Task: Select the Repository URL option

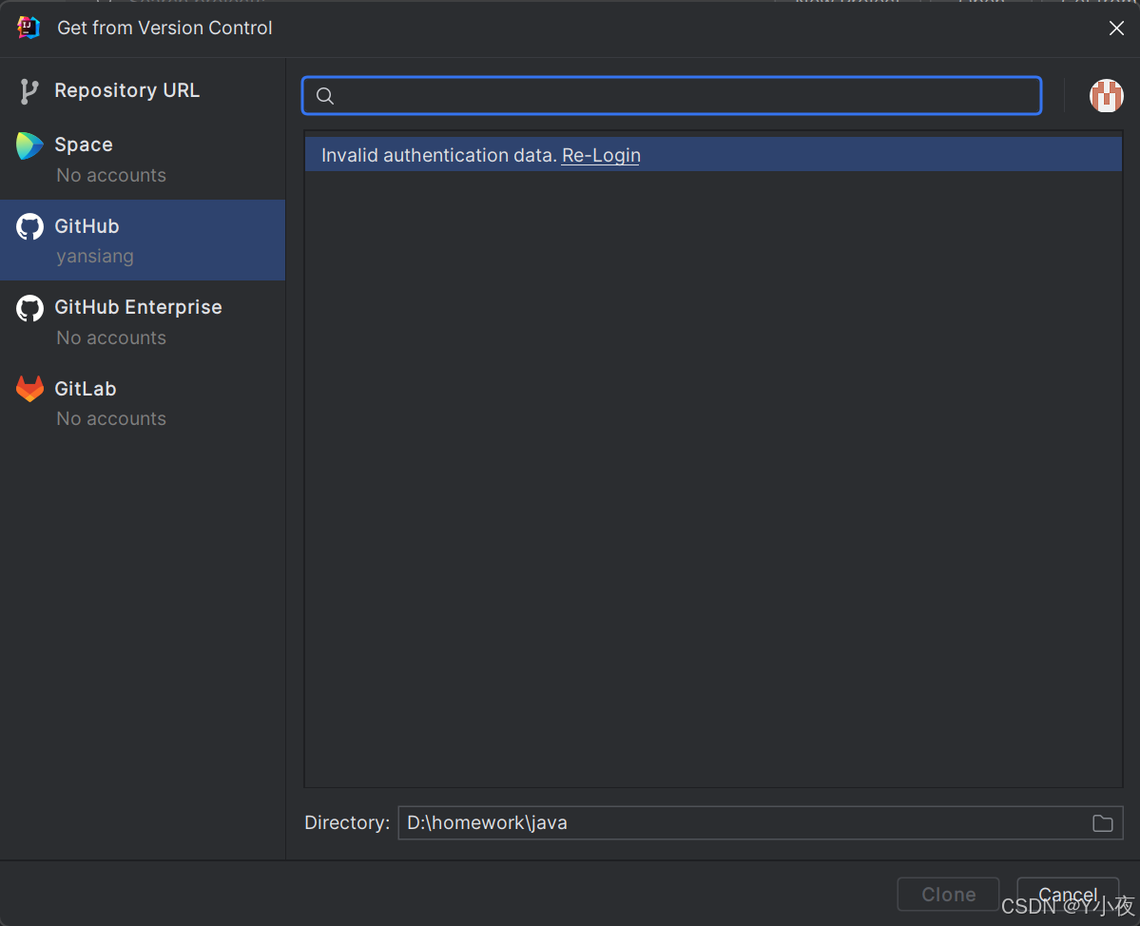Action: pyautogui.click(x=143, y=91)
